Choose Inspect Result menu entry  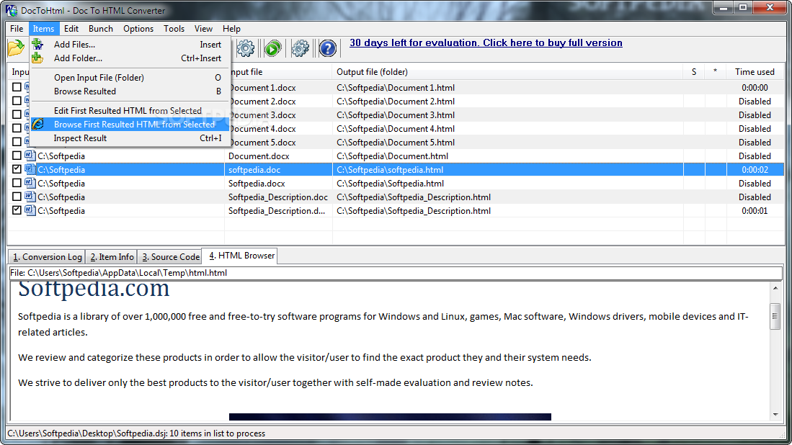click(x=130, y=138)
